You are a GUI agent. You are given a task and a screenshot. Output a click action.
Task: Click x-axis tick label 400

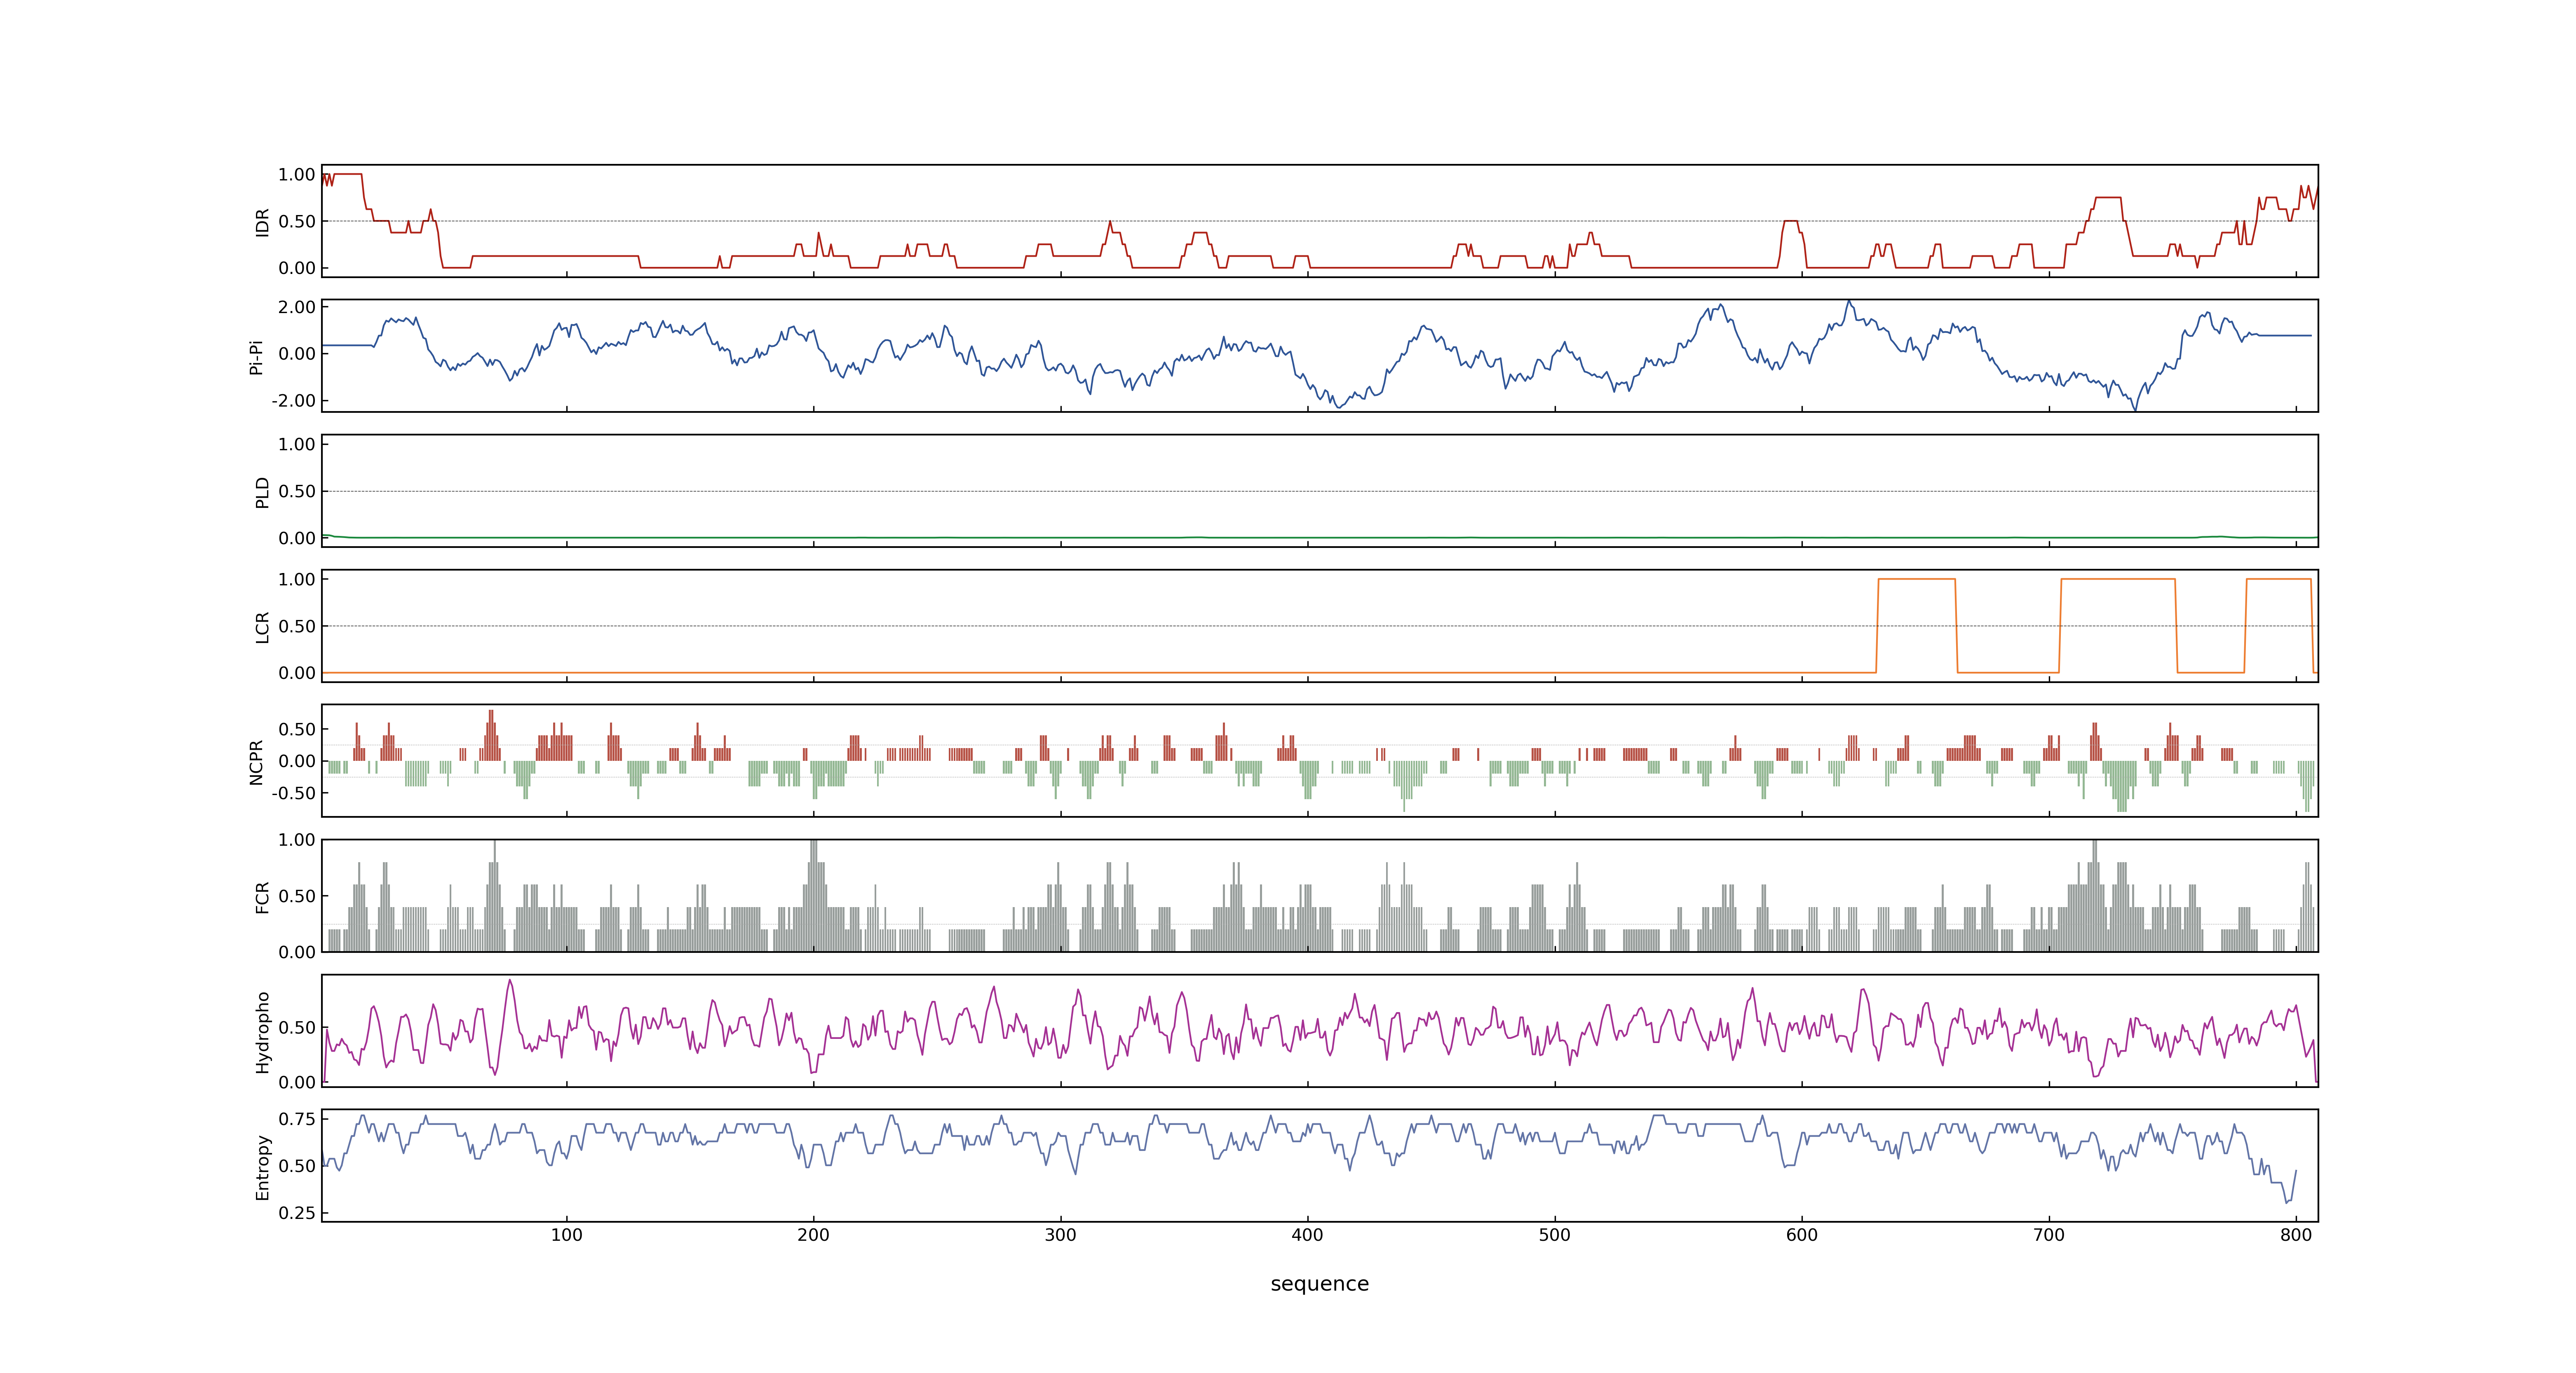(1307, 1235)
